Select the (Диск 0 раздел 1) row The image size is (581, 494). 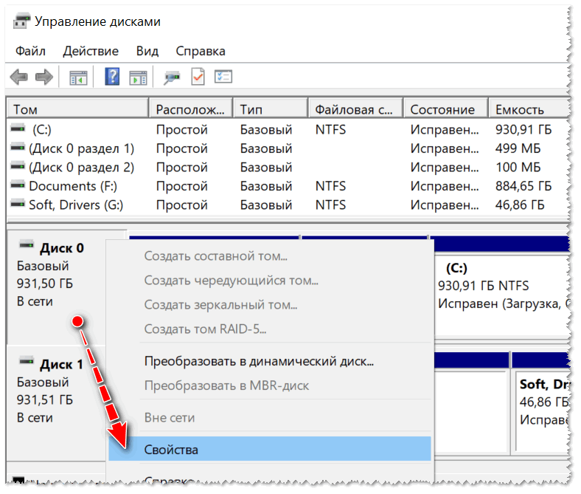288,148
